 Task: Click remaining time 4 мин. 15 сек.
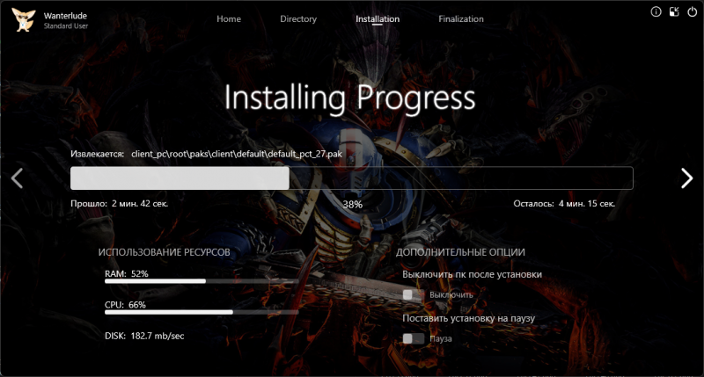587,204
